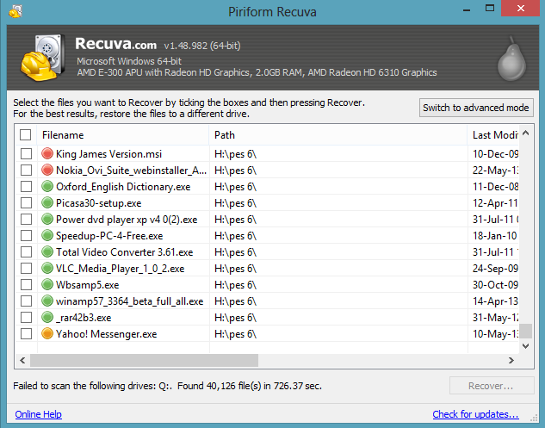The image size is (545, 428).
Task: Click the vertical scrollbar thumb
Action: 527,331
